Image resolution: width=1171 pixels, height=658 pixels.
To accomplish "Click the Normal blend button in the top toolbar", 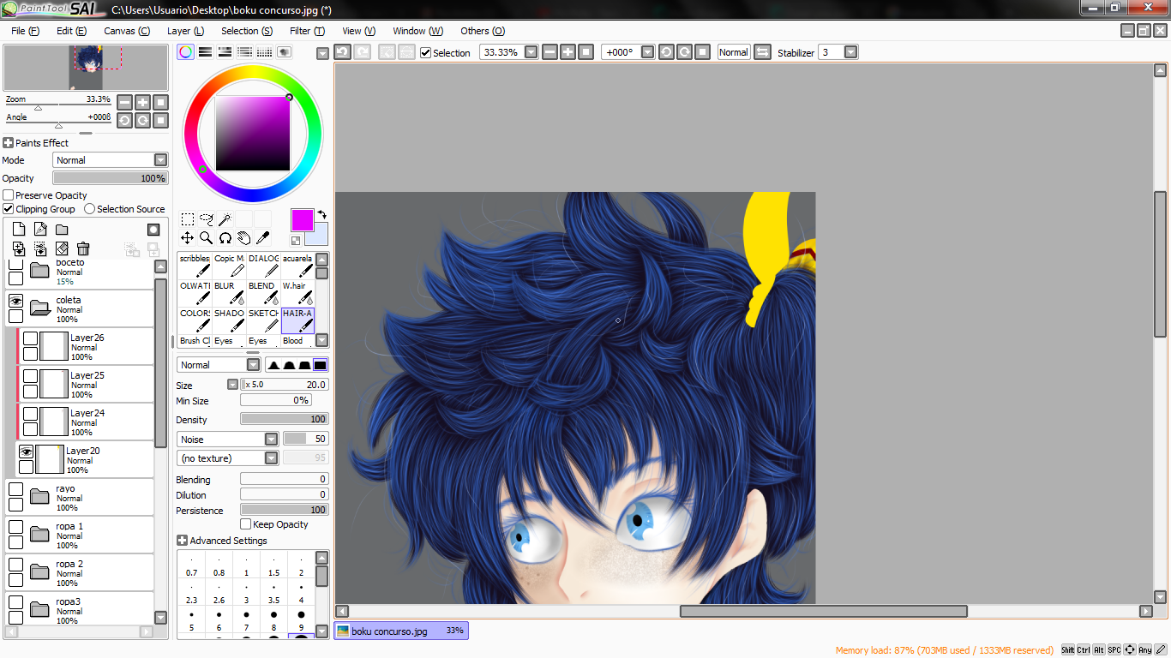I will tap(734, 52).
